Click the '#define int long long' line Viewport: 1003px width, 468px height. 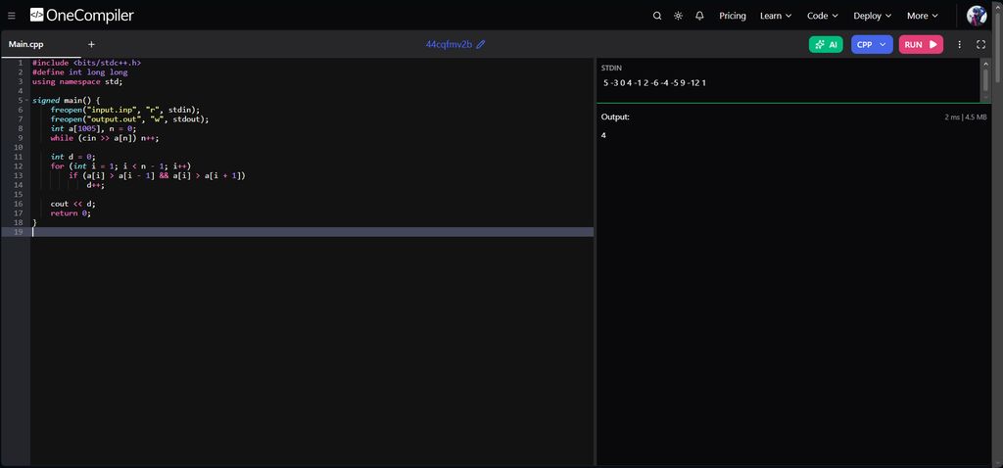(80, 72)
